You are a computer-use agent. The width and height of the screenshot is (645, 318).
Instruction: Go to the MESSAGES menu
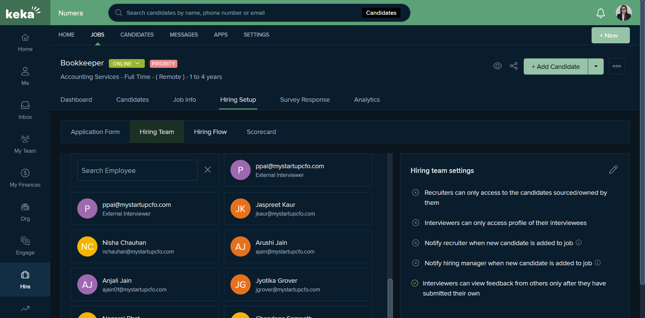(x=184, y=35)
